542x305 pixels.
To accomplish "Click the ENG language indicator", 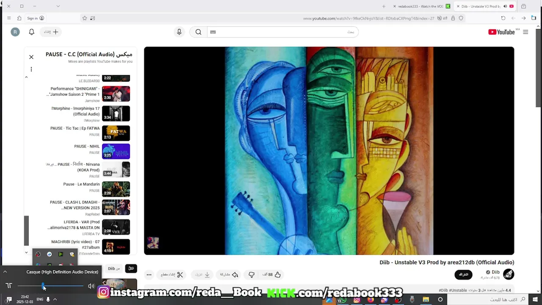I will pyautogui.click(x=40, y=299).
